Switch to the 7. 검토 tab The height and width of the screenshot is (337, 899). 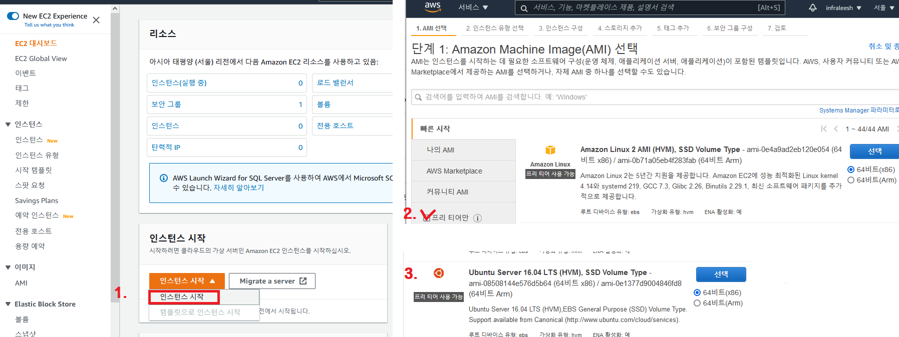(777, 28)
